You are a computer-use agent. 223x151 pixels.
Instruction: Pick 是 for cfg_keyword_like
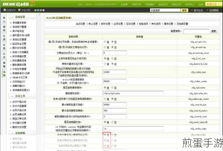[x=105, y=64]
